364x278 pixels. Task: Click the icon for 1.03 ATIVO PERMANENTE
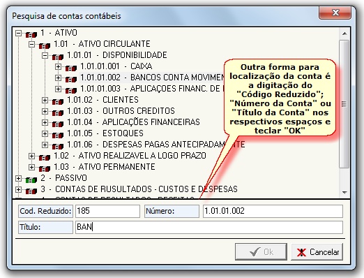pos(45,169)
